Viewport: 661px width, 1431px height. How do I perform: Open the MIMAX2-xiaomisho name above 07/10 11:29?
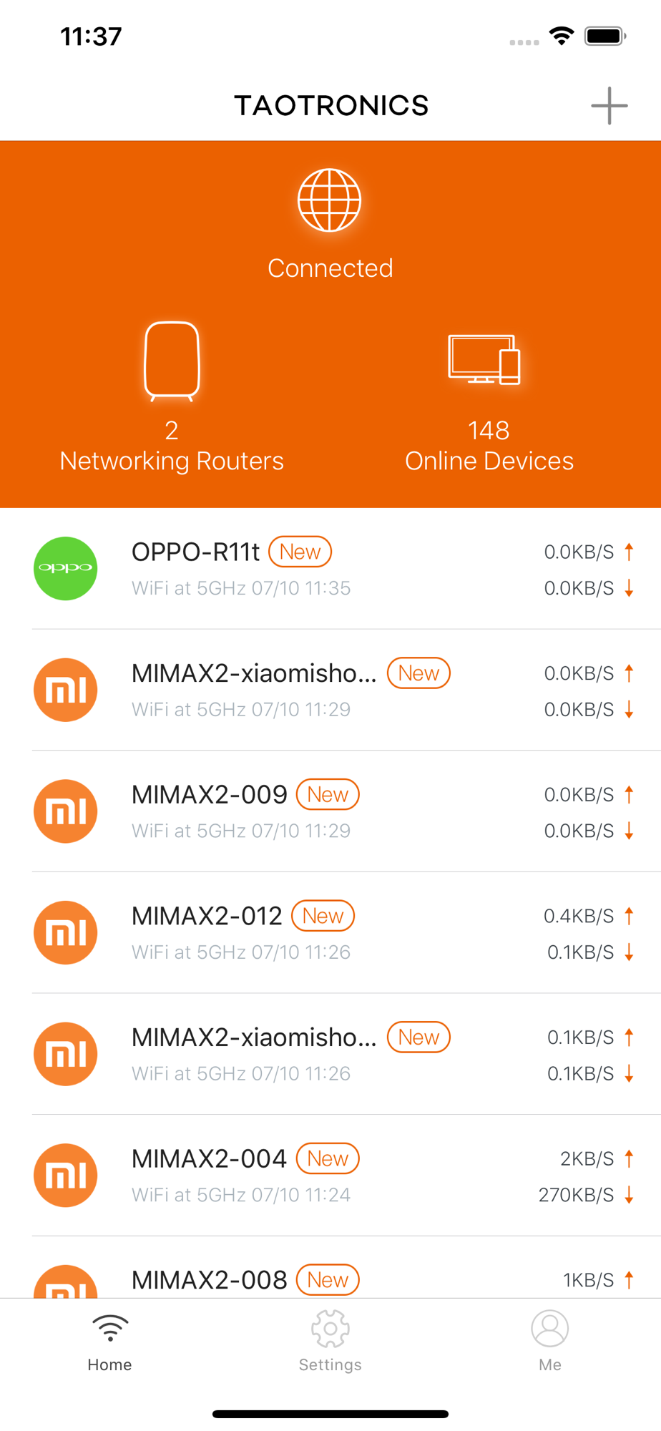coord(254,673)
